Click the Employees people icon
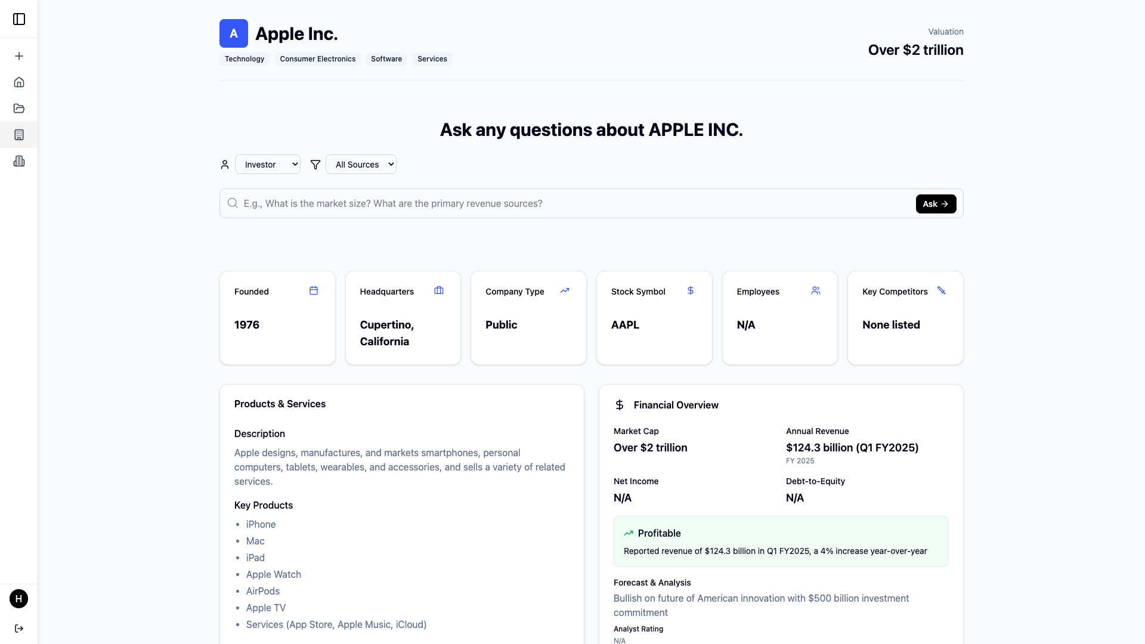The width and height of the screenshot is (1145, 644). [x=816, y=290]
